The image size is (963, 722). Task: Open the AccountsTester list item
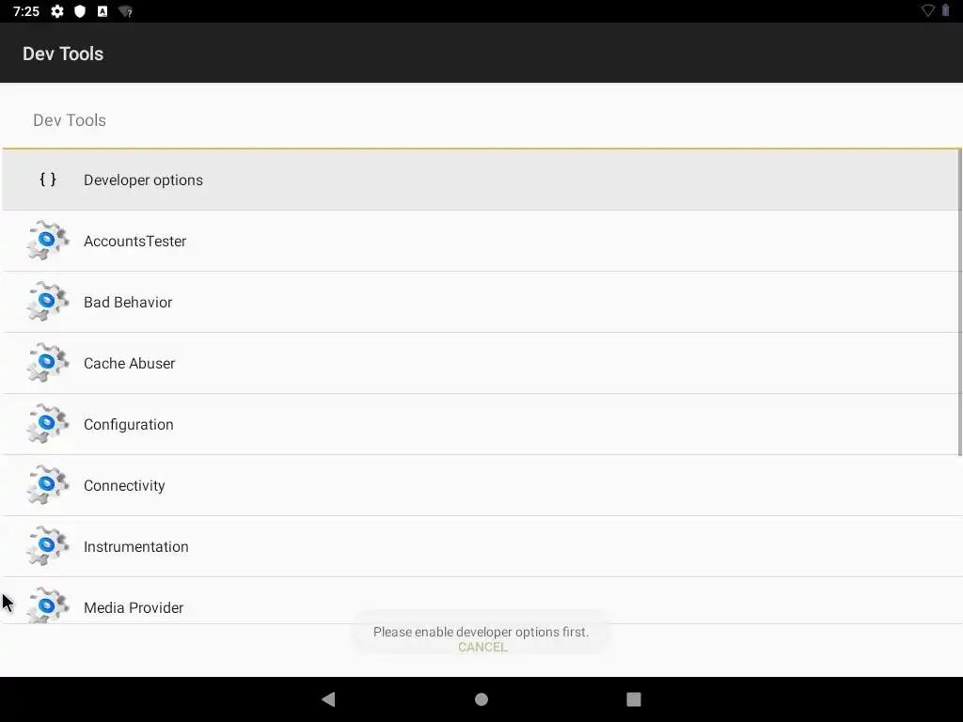pyautogui.click(x=481, y=241)
